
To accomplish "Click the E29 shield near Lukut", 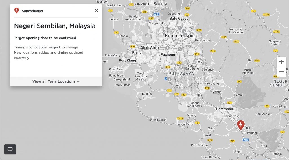I will (x=210, y=140).
